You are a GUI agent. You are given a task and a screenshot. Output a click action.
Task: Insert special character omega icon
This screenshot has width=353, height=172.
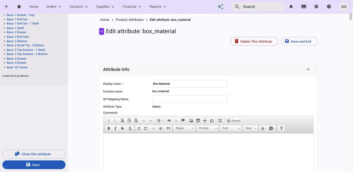(x=212, y=121)
